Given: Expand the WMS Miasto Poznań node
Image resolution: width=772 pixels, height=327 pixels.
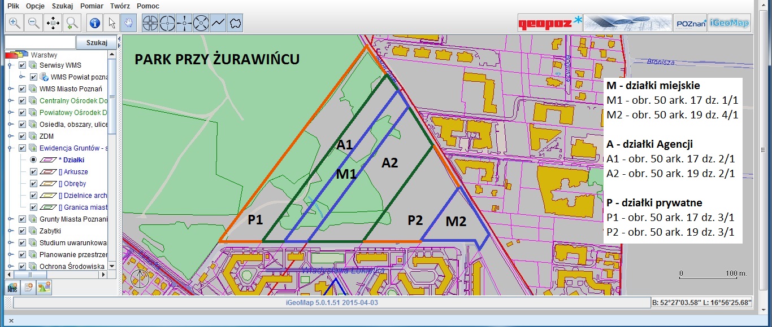Looking at the screenshot, I should point(10,89).
